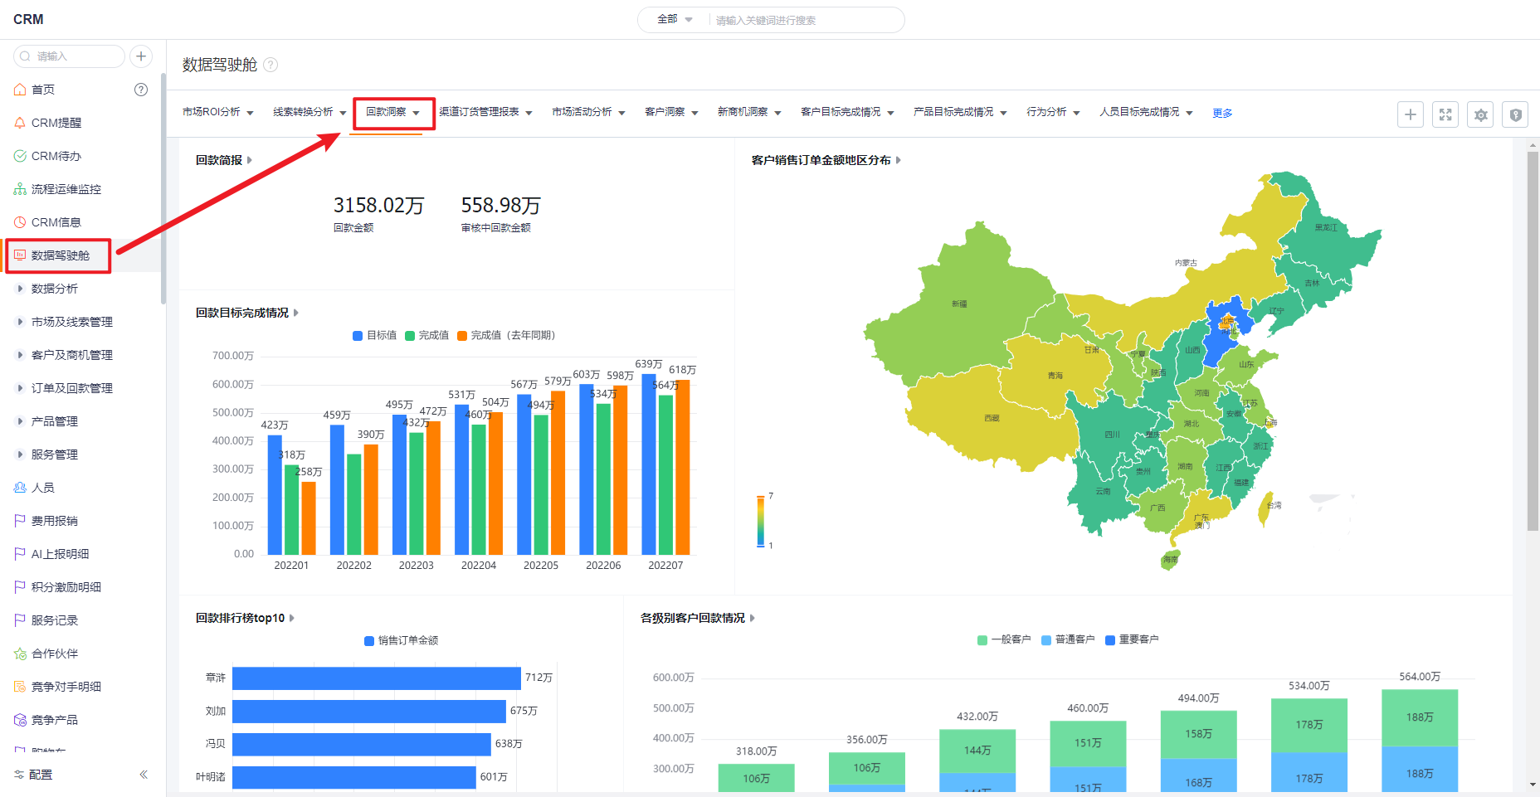This screenshot has width=1540, height=797.
Task: Open CRM提醒 bell icon
Action: coord(20,123)
